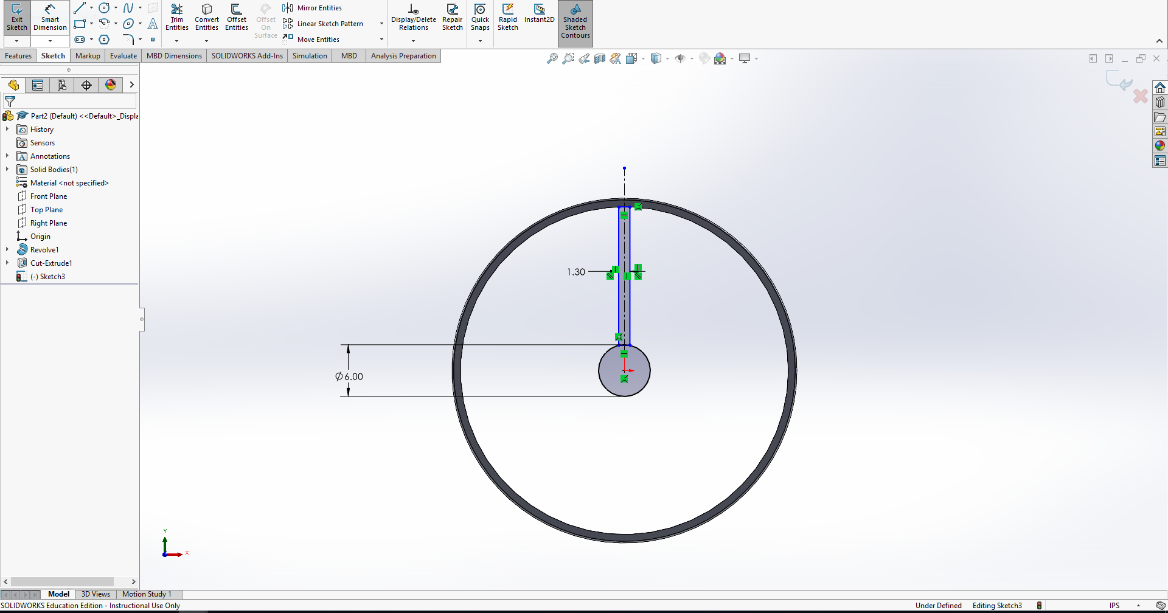1168x613 pixels.
Task: Select the Offset Entities tool
Action: click(x=236, y=17)
